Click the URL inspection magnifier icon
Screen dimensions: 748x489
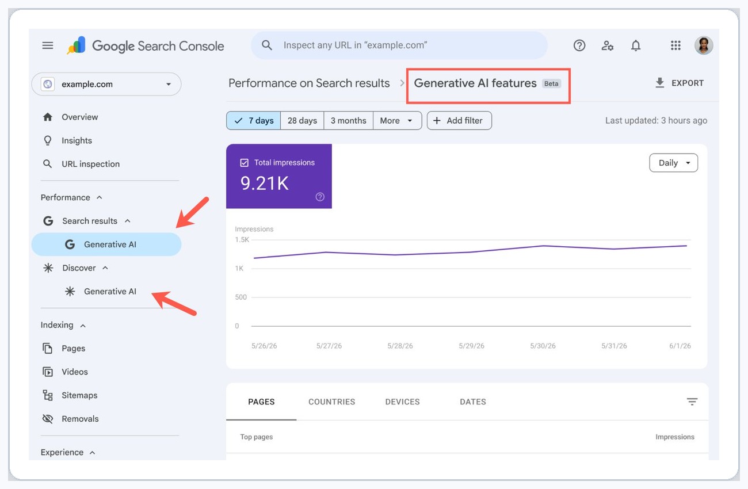48,164
